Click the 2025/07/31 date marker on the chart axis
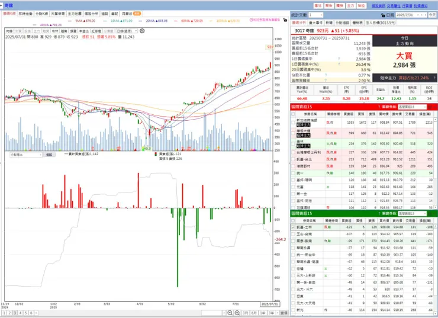The width and height of the screenshot is (438, 318). (269, 304)
